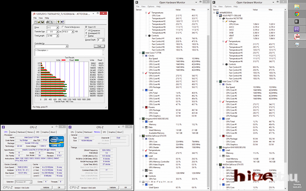Collapse the Fans node in left Hardware Monitor

click(143, 170)
